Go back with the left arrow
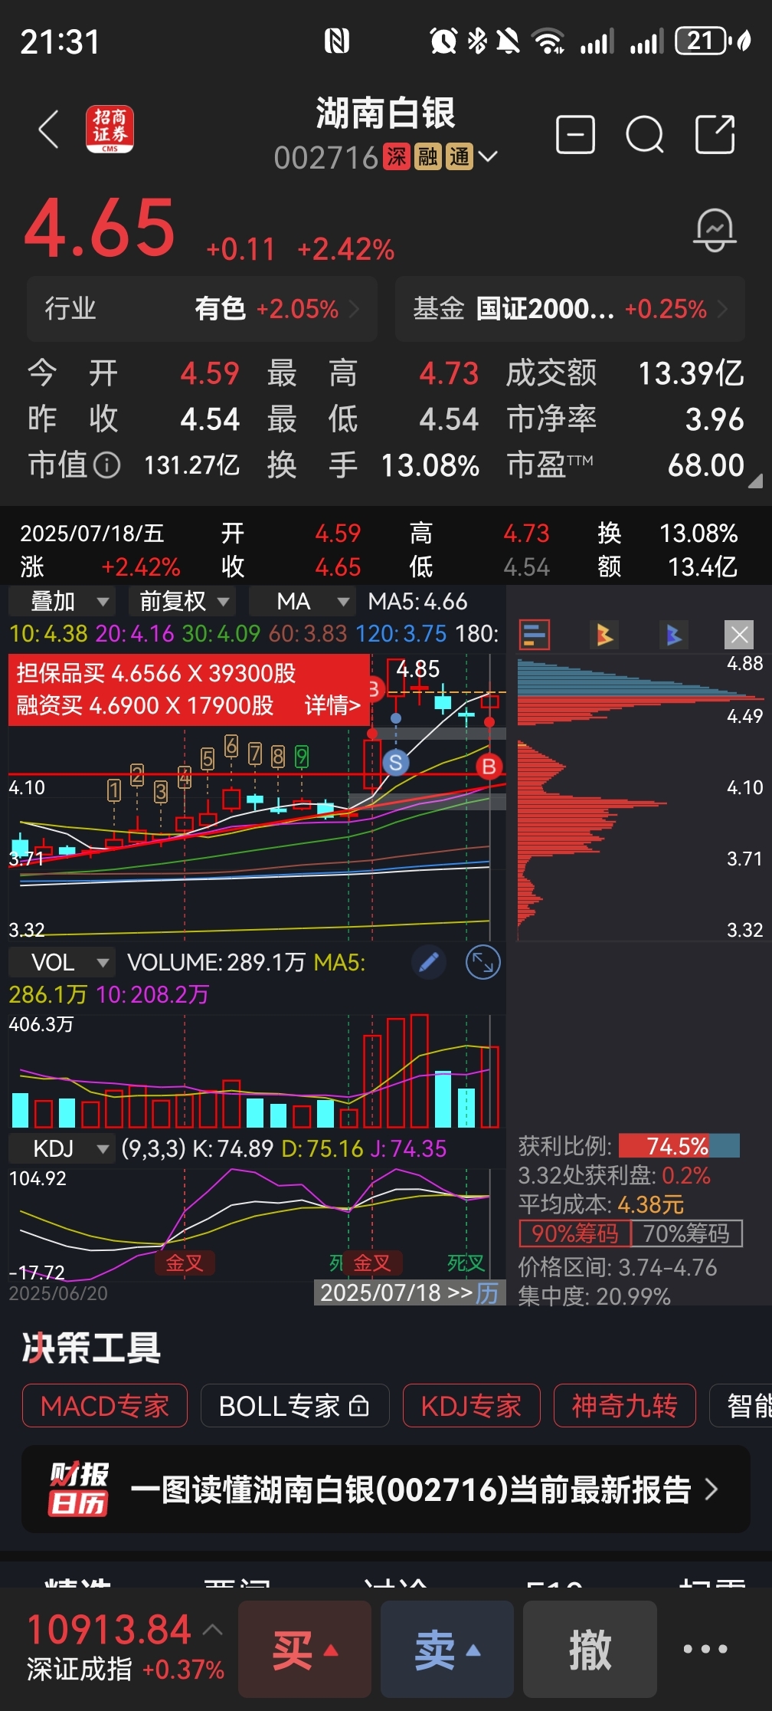 coord(49,129)
